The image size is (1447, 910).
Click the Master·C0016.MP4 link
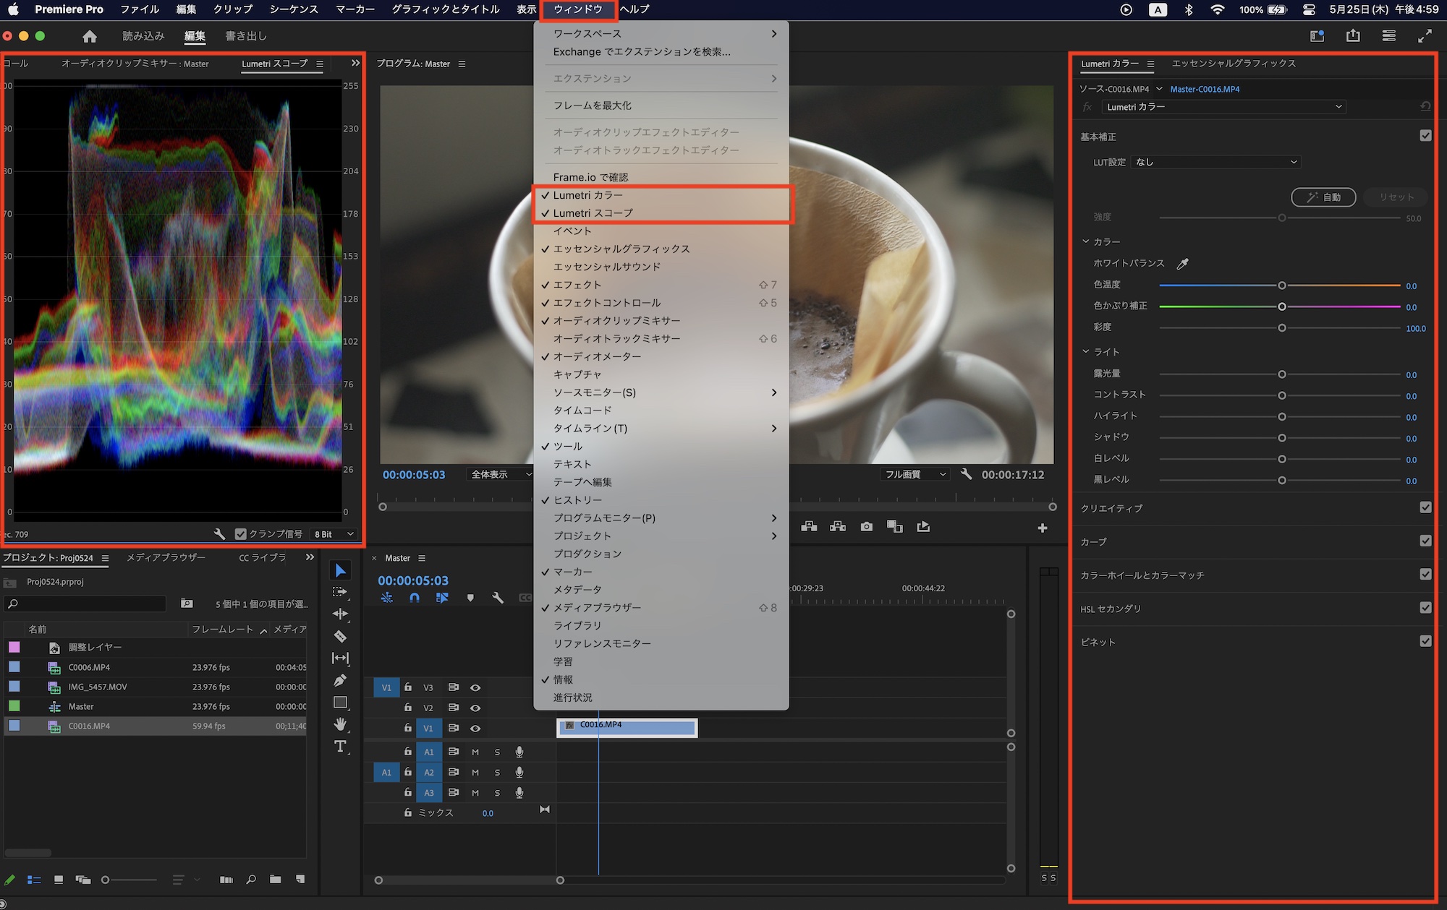1205,89
